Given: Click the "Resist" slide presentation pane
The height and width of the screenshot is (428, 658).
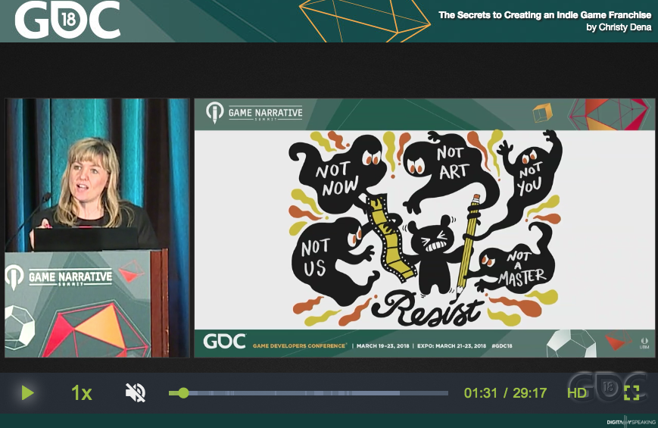Looking at the screenshot, I should [x=424, y=228].
